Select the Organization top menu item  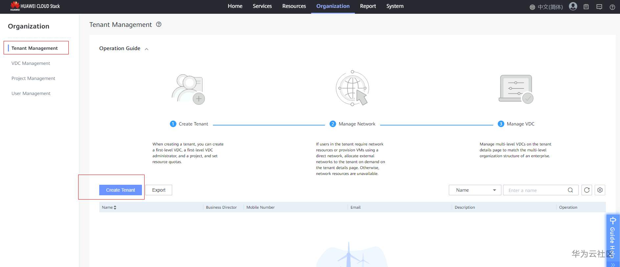pos(333,6)
